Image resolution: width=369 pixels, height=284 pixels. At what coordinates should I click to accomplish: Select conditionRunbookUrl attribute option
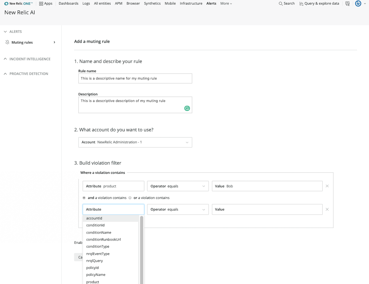point(111,239)
